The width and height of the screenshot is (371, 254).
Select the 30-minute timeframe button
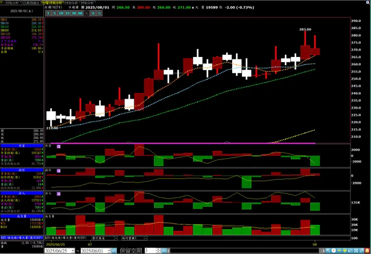pyautogui.click(x=74, y=13)
